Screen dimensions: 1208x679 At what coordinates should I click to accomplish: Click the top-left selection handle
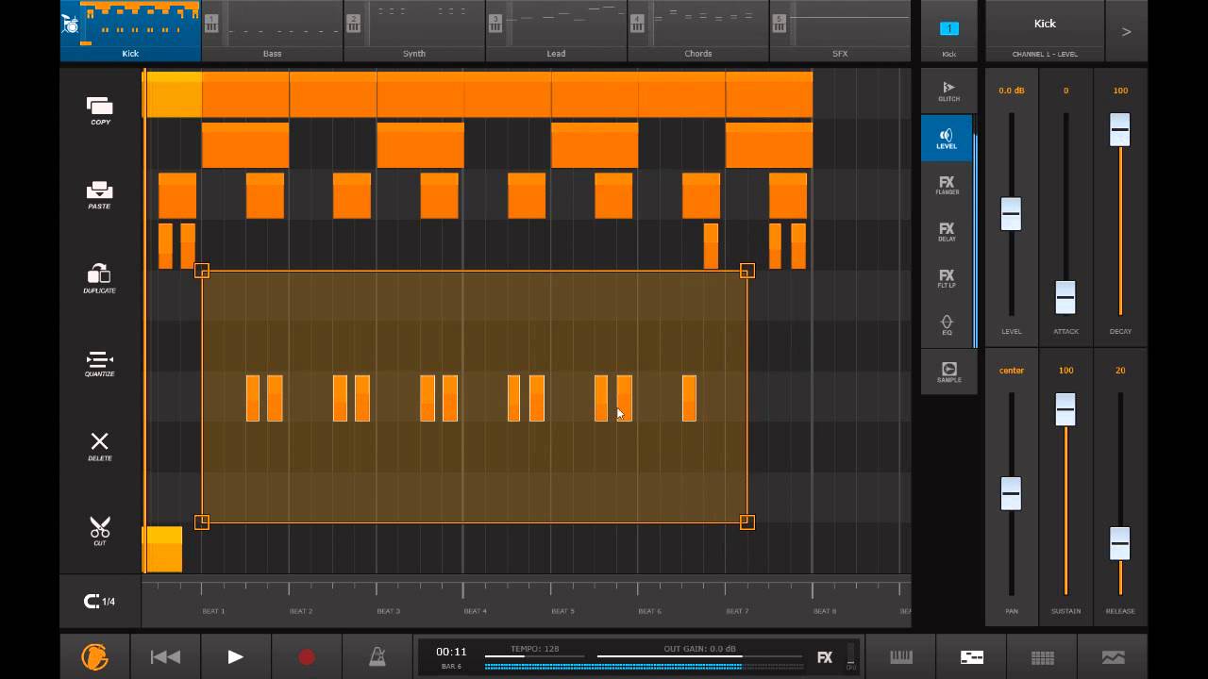(x=201, y=271)
